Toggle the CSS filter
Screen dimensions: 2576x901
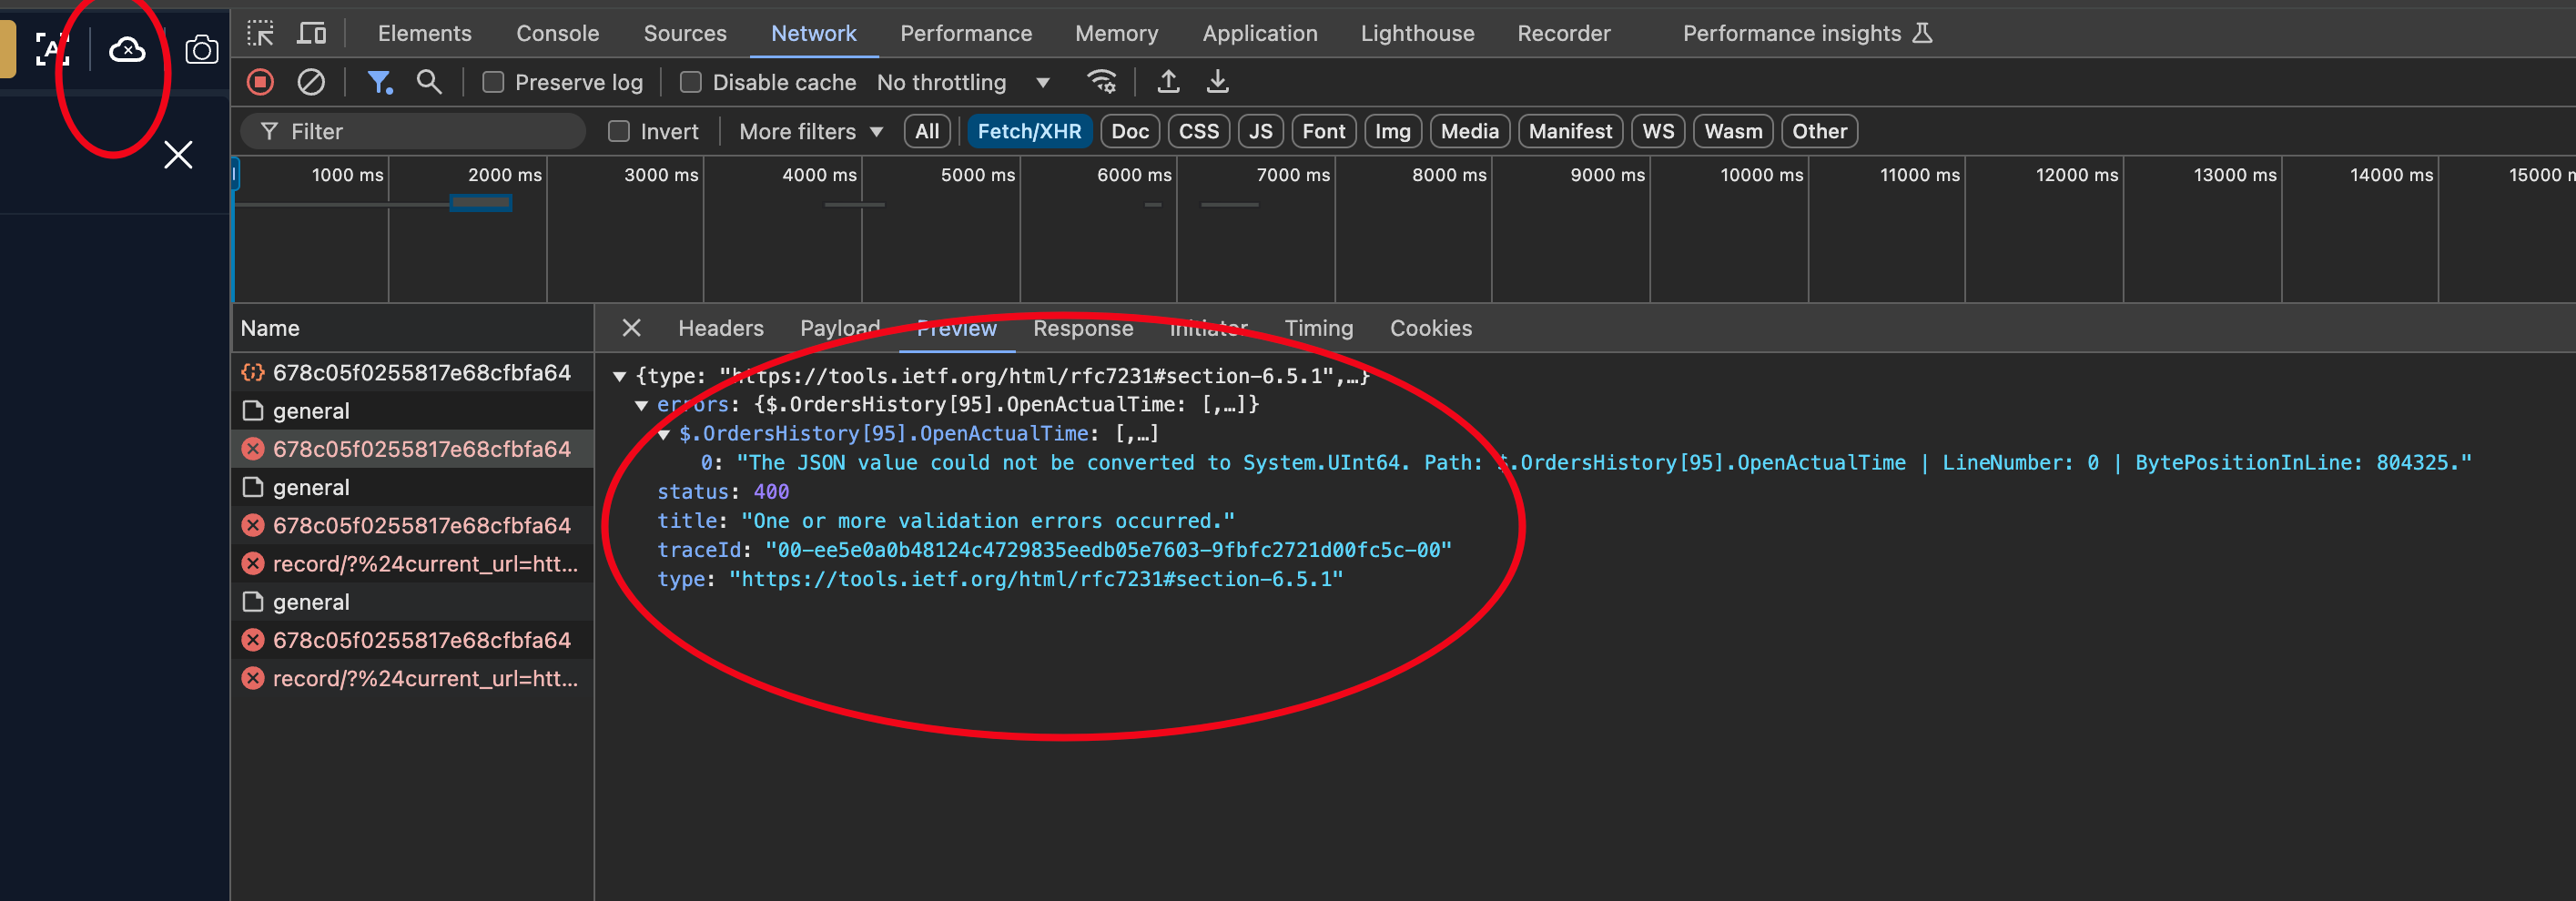[x=1198, y=131]
